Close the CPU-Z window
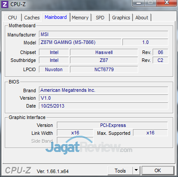 pyautogui.click(x=167, y=3)
